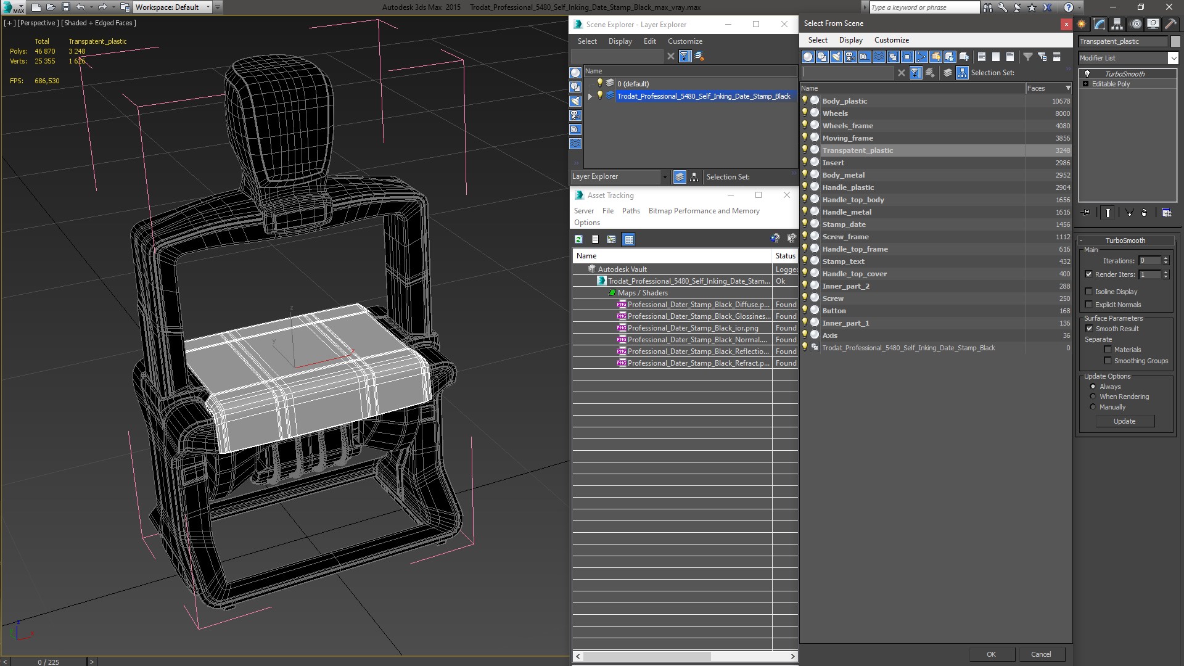Click the Pin Stack icon
The width and height of the screenshot is (1184, 666).
(x=1087, y=212)
